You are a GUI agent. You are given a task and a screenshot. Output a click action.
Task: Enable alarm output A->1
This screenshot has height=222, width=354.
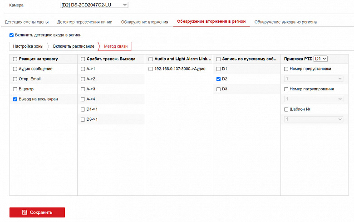pyautogui.click(x=83, y=69)
